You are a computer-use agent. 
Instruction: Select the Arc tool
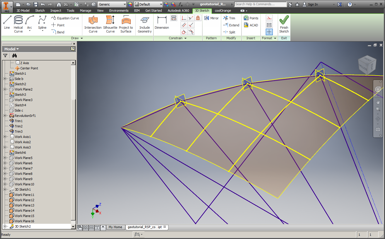(30, 23)
